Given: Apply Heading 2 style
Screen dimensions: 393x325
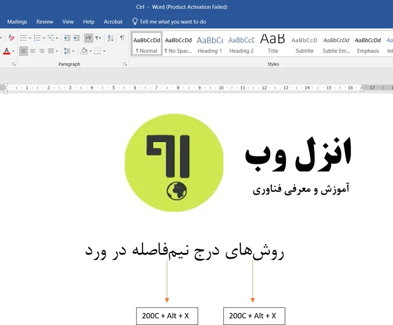Looking at the screenshot, I should 241,44.
